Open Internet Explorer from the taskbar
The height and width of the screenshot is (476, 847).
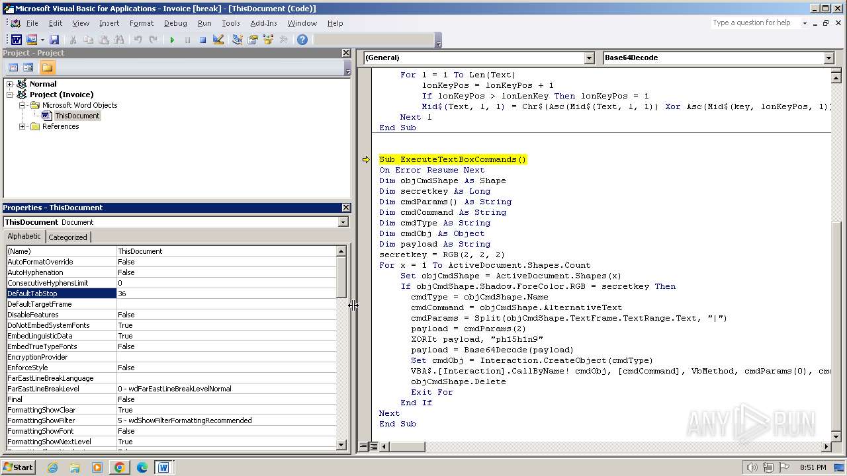tap(52, 467)
